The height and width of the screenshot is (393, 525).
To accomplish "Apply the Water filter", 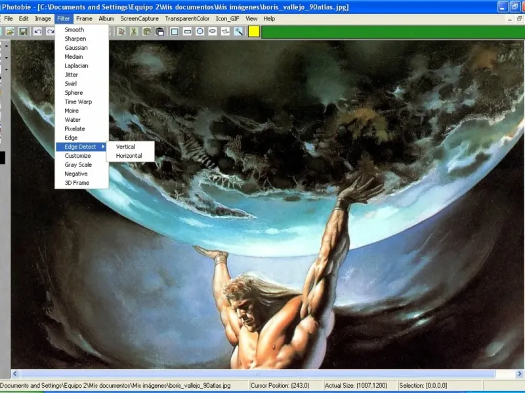I will (x=81, y=120).
